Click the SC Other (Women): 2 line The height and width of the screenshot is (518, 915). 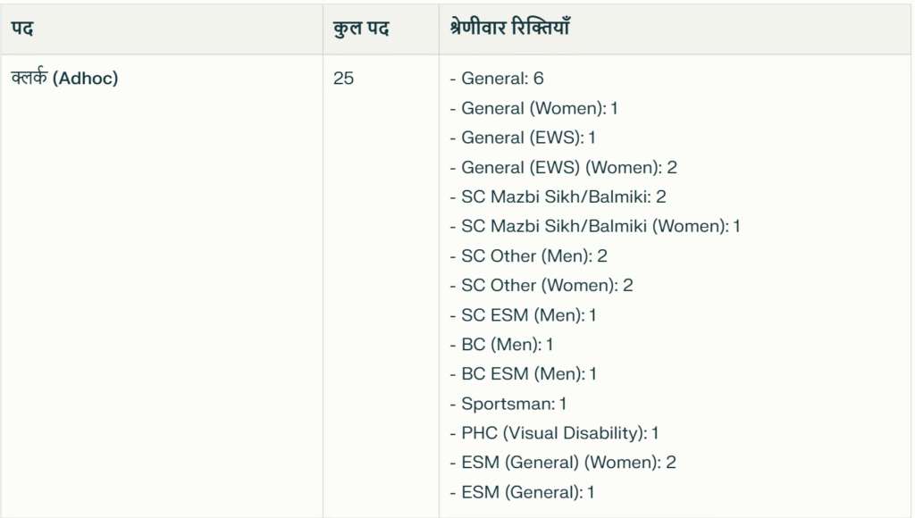point(541,285)
